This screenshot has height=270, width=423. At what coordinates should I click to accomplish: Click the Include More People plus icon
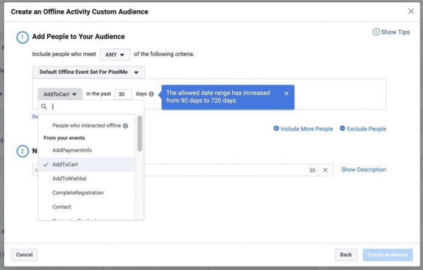pyautogui.click(x=276, y=129)
